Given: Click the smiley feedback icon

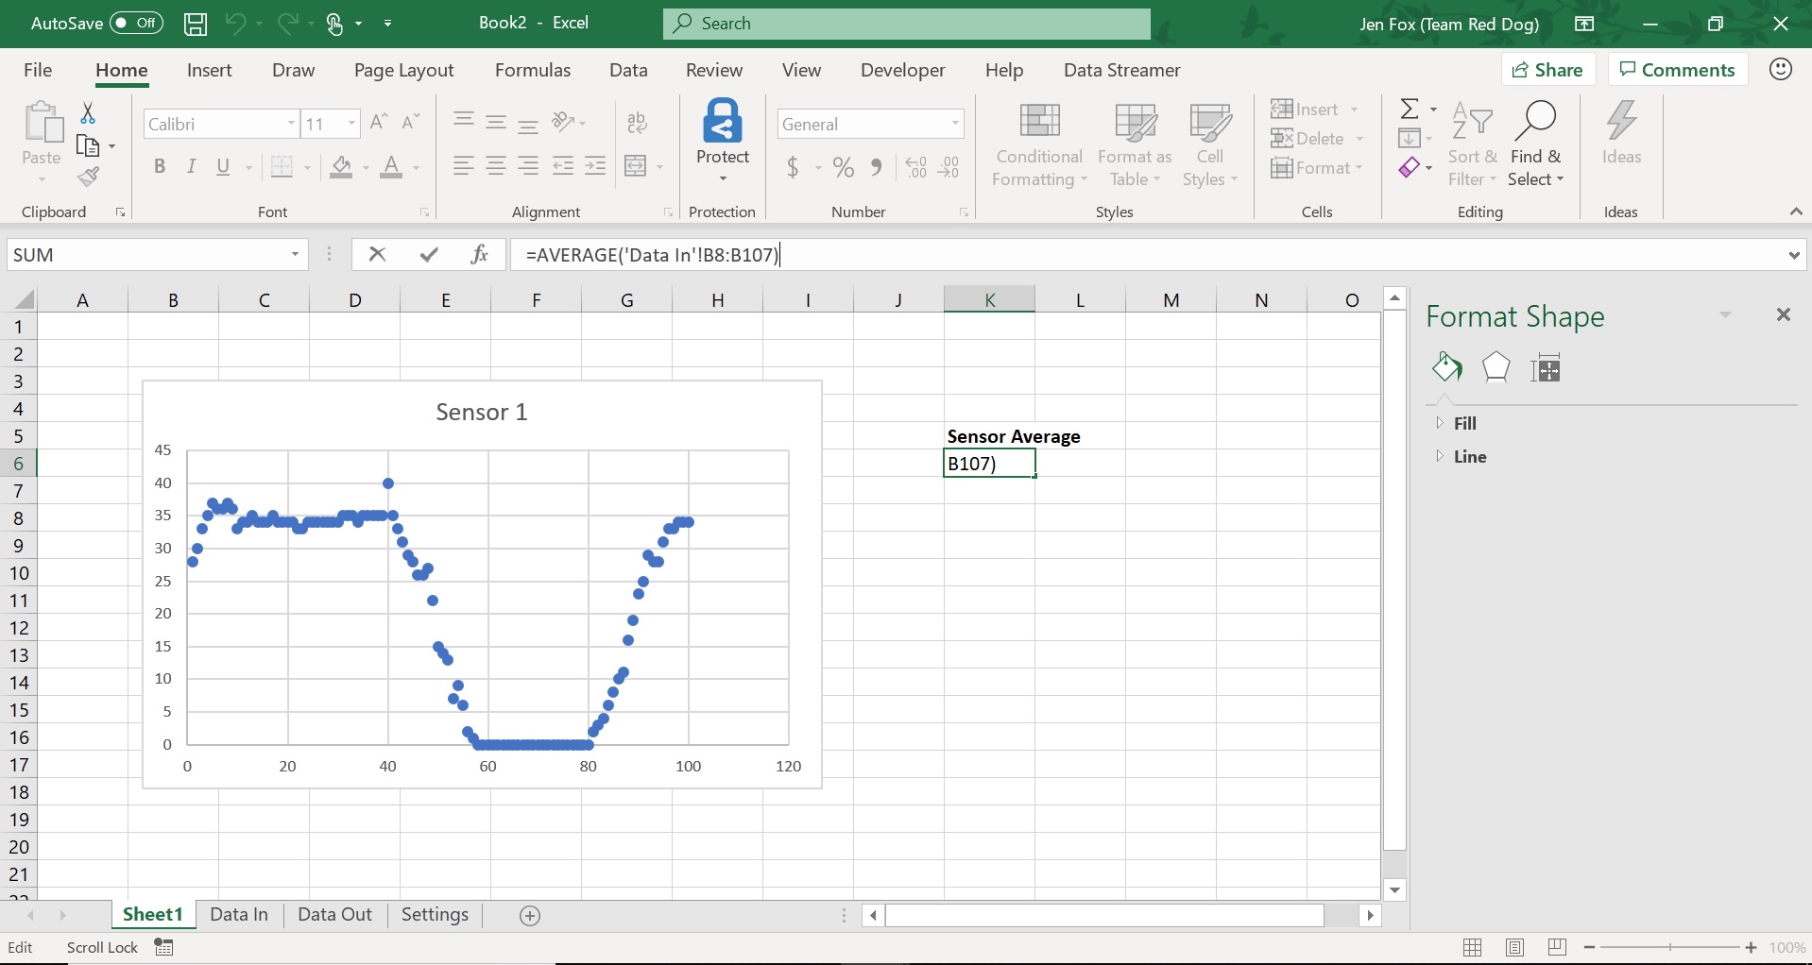Looking at the screenshot, I should (1781, 69).
